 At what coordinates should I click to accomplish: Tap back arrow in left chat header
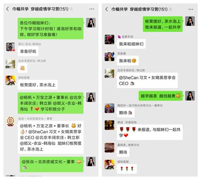tap(7, 9)
